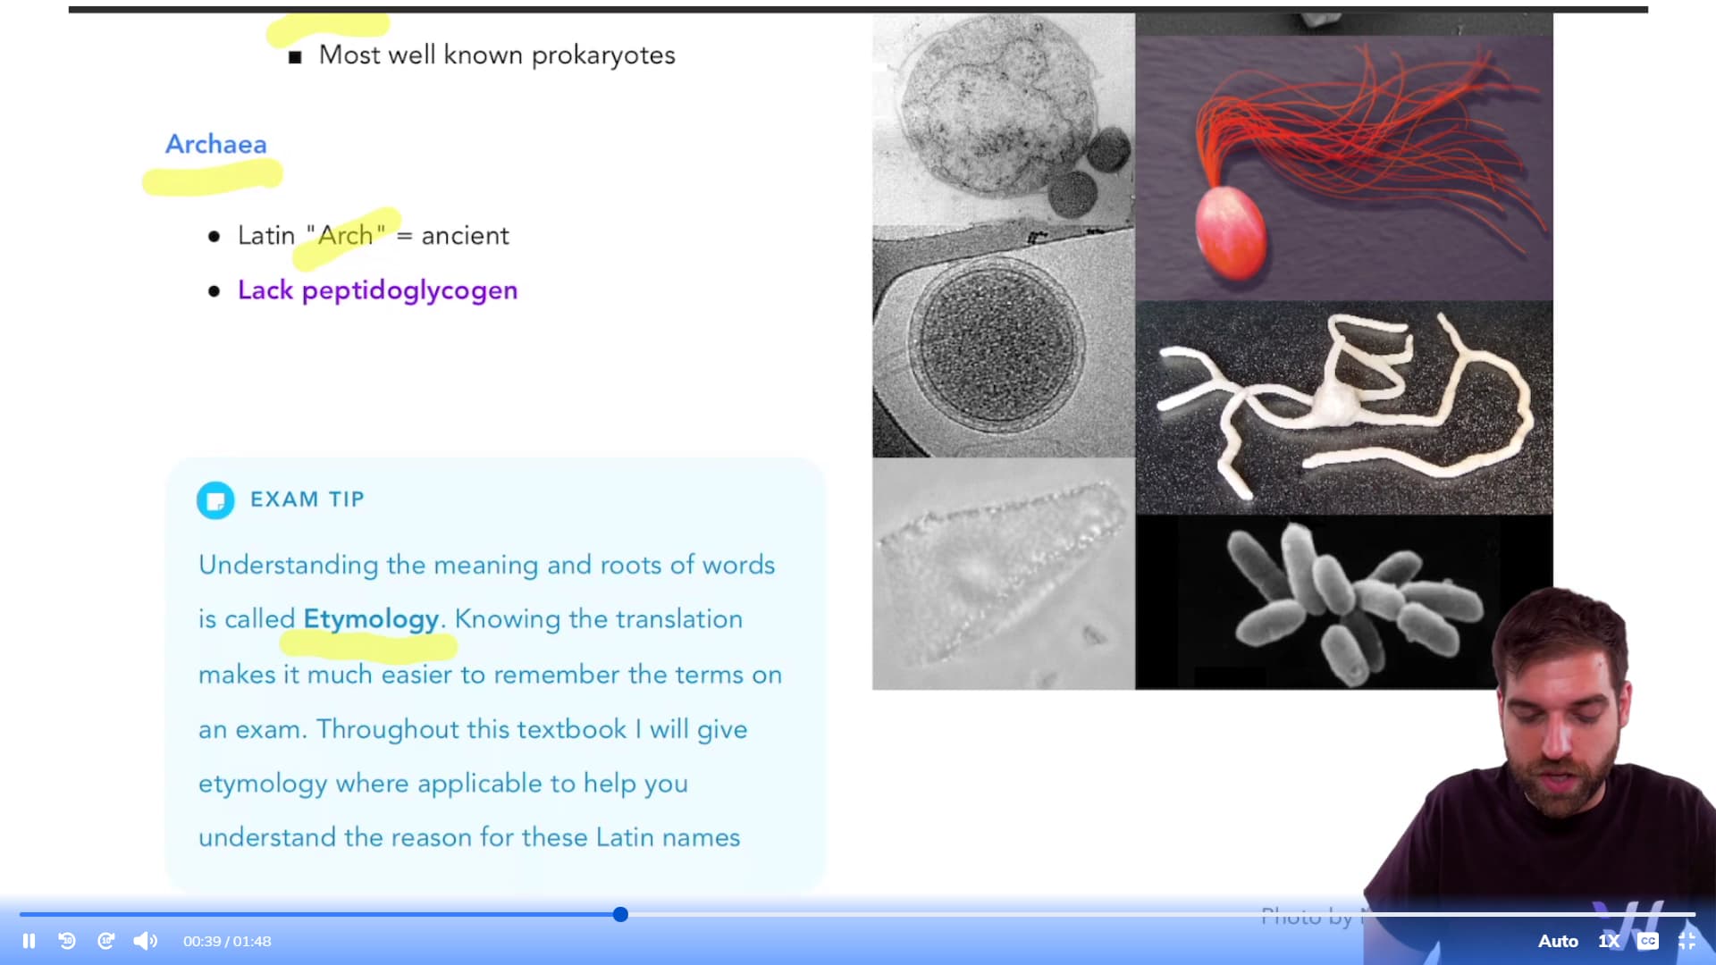The height and width of the screenshot is (965, 1716).
Task: Select the top grayscale cell micrograph
Action: (x=1004, y=120)
